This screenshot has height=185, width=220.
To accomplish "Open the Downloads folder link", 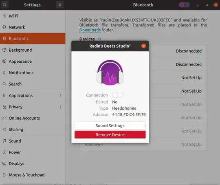I will pos(90,30).
